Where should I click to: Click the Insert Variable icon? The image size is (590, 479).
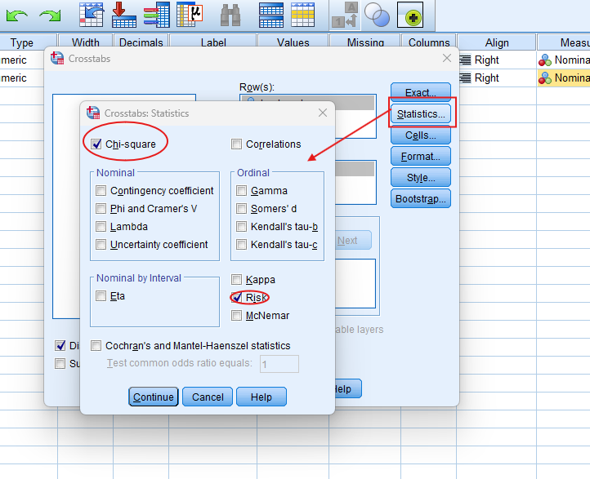point(304,15)
